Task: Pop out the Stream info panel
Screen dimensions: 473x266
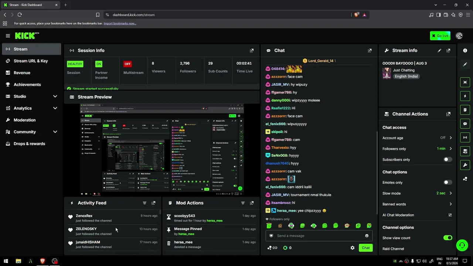Action: [x=448, y=51]
